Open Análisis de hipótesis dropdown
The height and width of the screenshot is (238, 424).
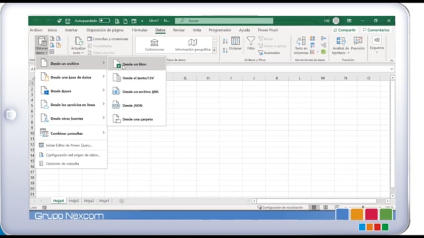coord(341,46)
